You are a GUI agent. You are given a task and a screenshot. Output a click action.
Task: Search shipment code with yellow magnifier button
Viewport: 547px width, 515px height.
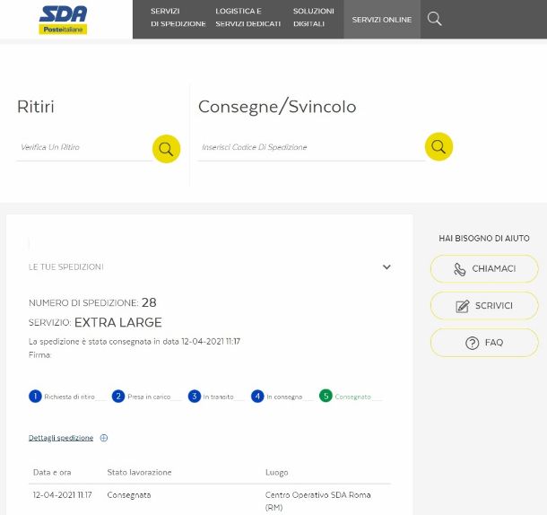click(x=438, y=146)
